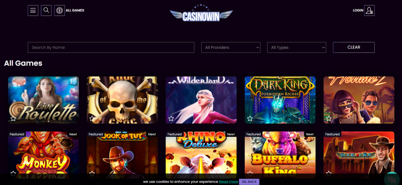Star the skull pirate game tile
The width and height of the screenshot is (402, 185).
[x=92, y=118]
